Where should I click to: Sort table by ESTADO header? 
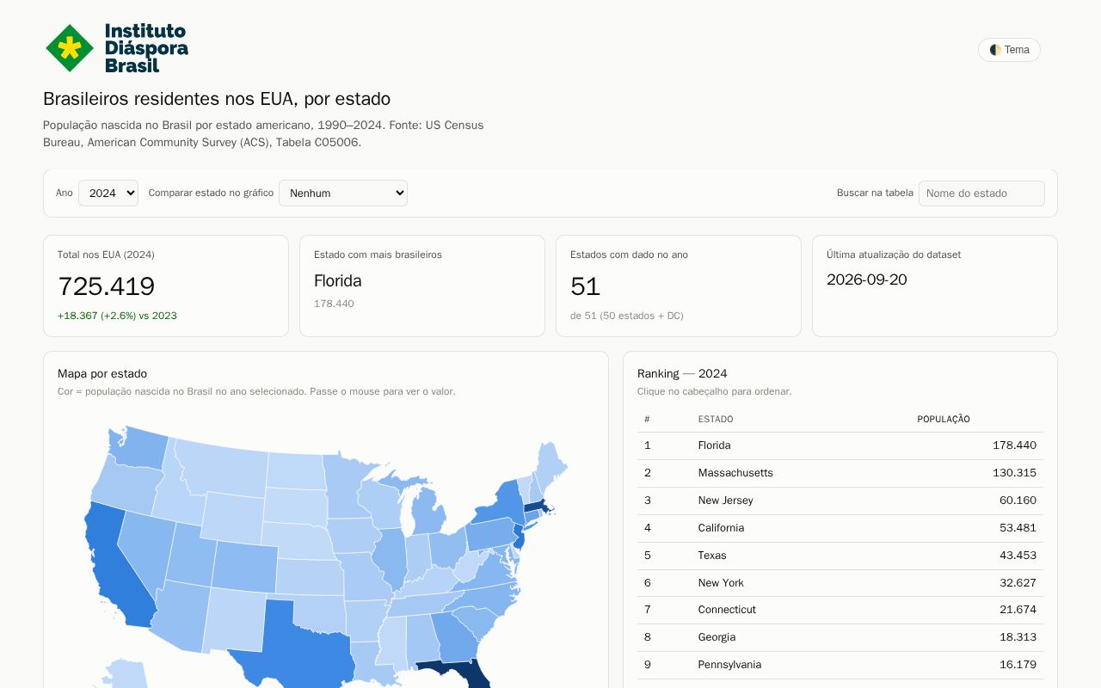pyautogui.click(x=716, y=420)
